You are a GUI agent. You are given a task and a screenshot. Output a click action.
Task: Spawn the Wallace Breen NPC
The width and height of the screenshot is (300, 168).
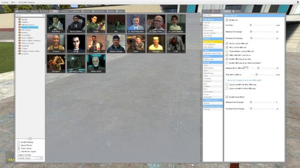pyautogui.click(x=96, y=63)
